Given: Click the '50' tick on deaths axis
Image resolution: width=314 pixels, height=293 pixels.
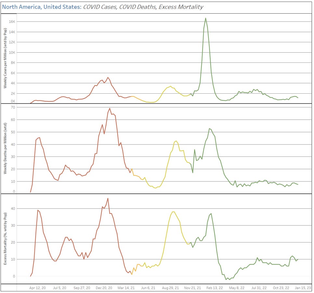Looking at the screenshot, I should point(13,132).
